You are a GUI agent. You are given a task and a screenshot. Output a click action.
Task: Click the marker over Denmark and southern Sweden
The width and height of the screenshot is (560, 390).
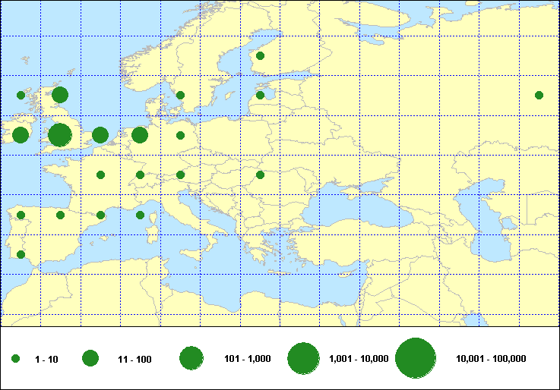click(180, 95)
